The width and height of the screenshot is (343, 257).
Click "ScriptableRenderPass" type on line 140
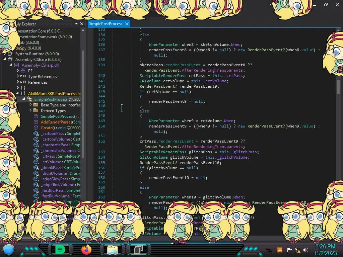163,76
